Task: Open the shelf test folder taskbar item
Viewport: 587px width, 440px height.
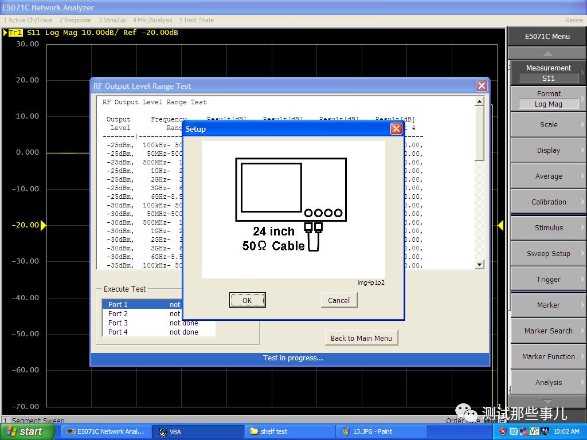Action: point(289,431)
